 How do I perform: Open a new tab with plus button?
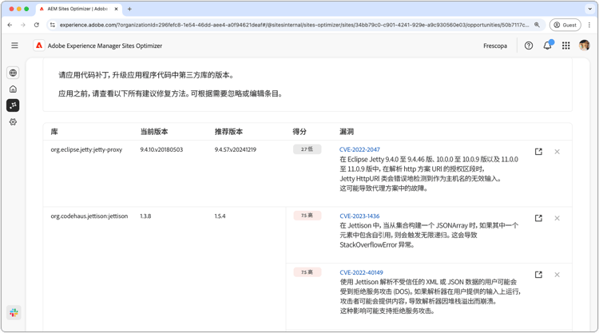click(x=129, y=9)
